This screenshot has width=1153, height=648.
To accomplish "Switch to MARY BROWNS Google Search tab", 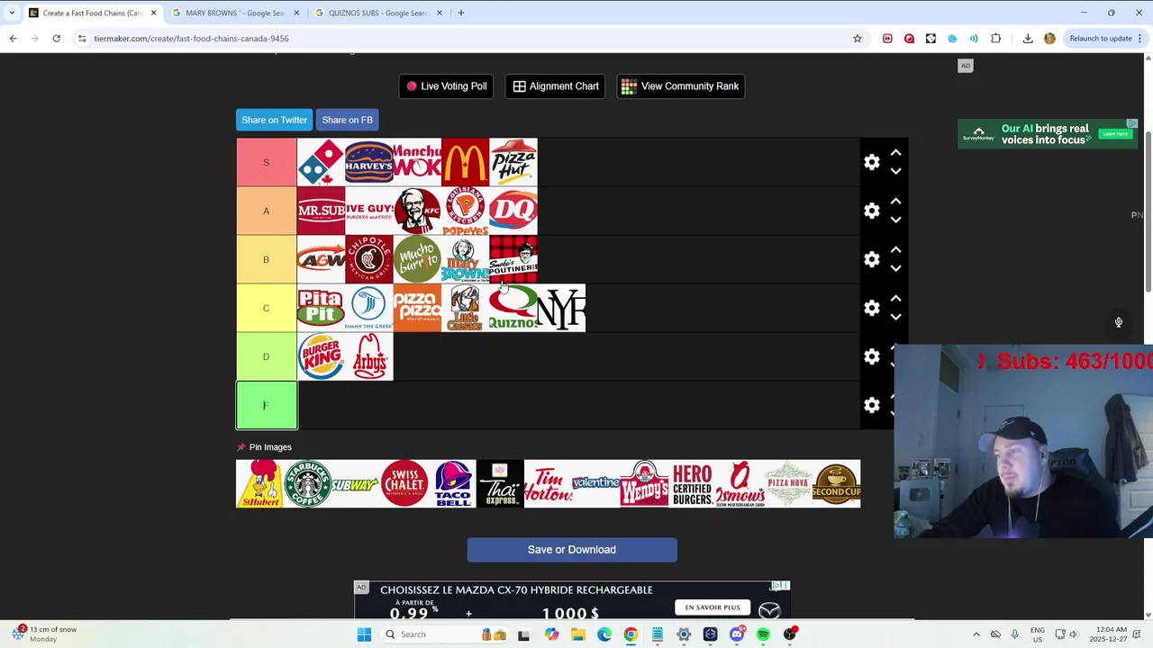I will [x=234, y=13].
